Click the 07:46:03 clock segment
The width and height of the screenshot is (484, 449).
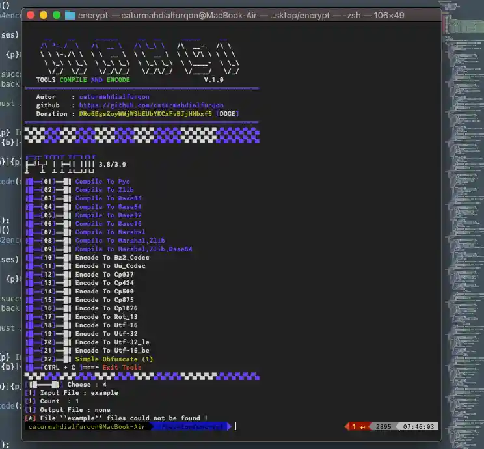pyautogui.click(x=419, y=426)
